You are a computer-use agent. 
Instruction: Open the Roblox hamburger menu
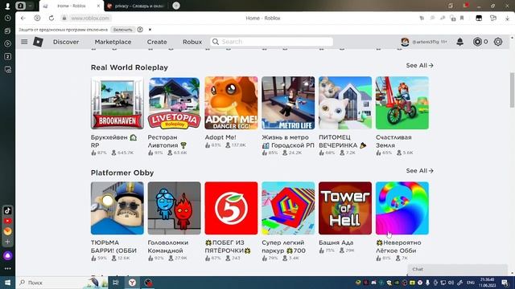click(x=24, y=42)
